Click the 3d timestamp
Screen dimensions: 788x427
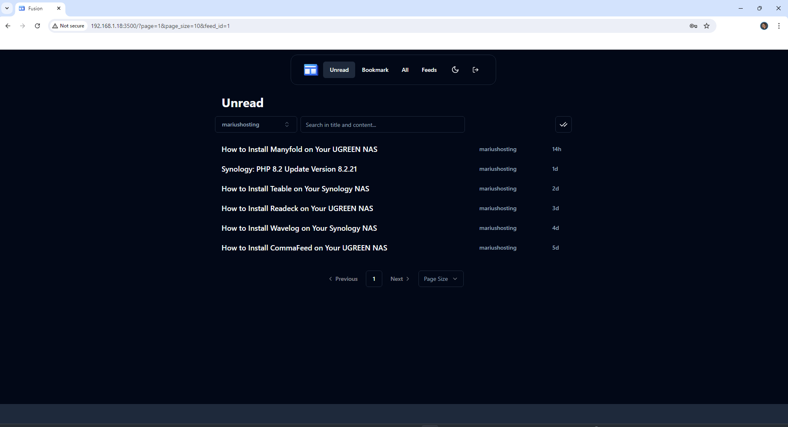555,208
